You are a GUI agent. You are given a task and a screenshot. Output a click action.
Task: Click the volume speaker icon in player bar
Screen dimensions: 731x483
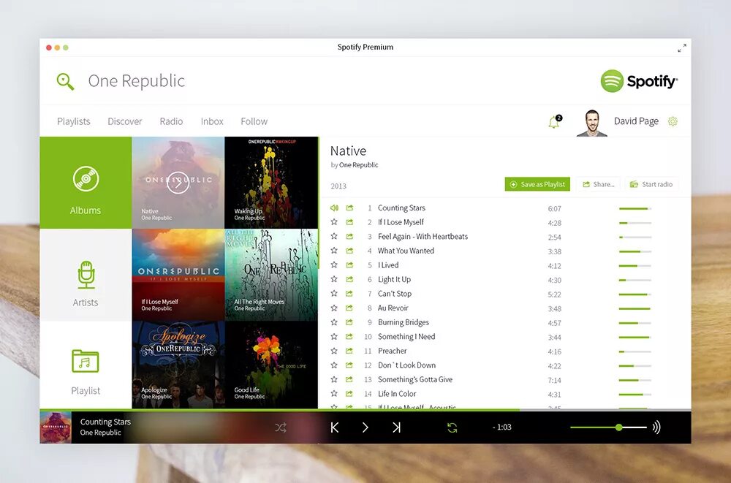coord(656,427)
